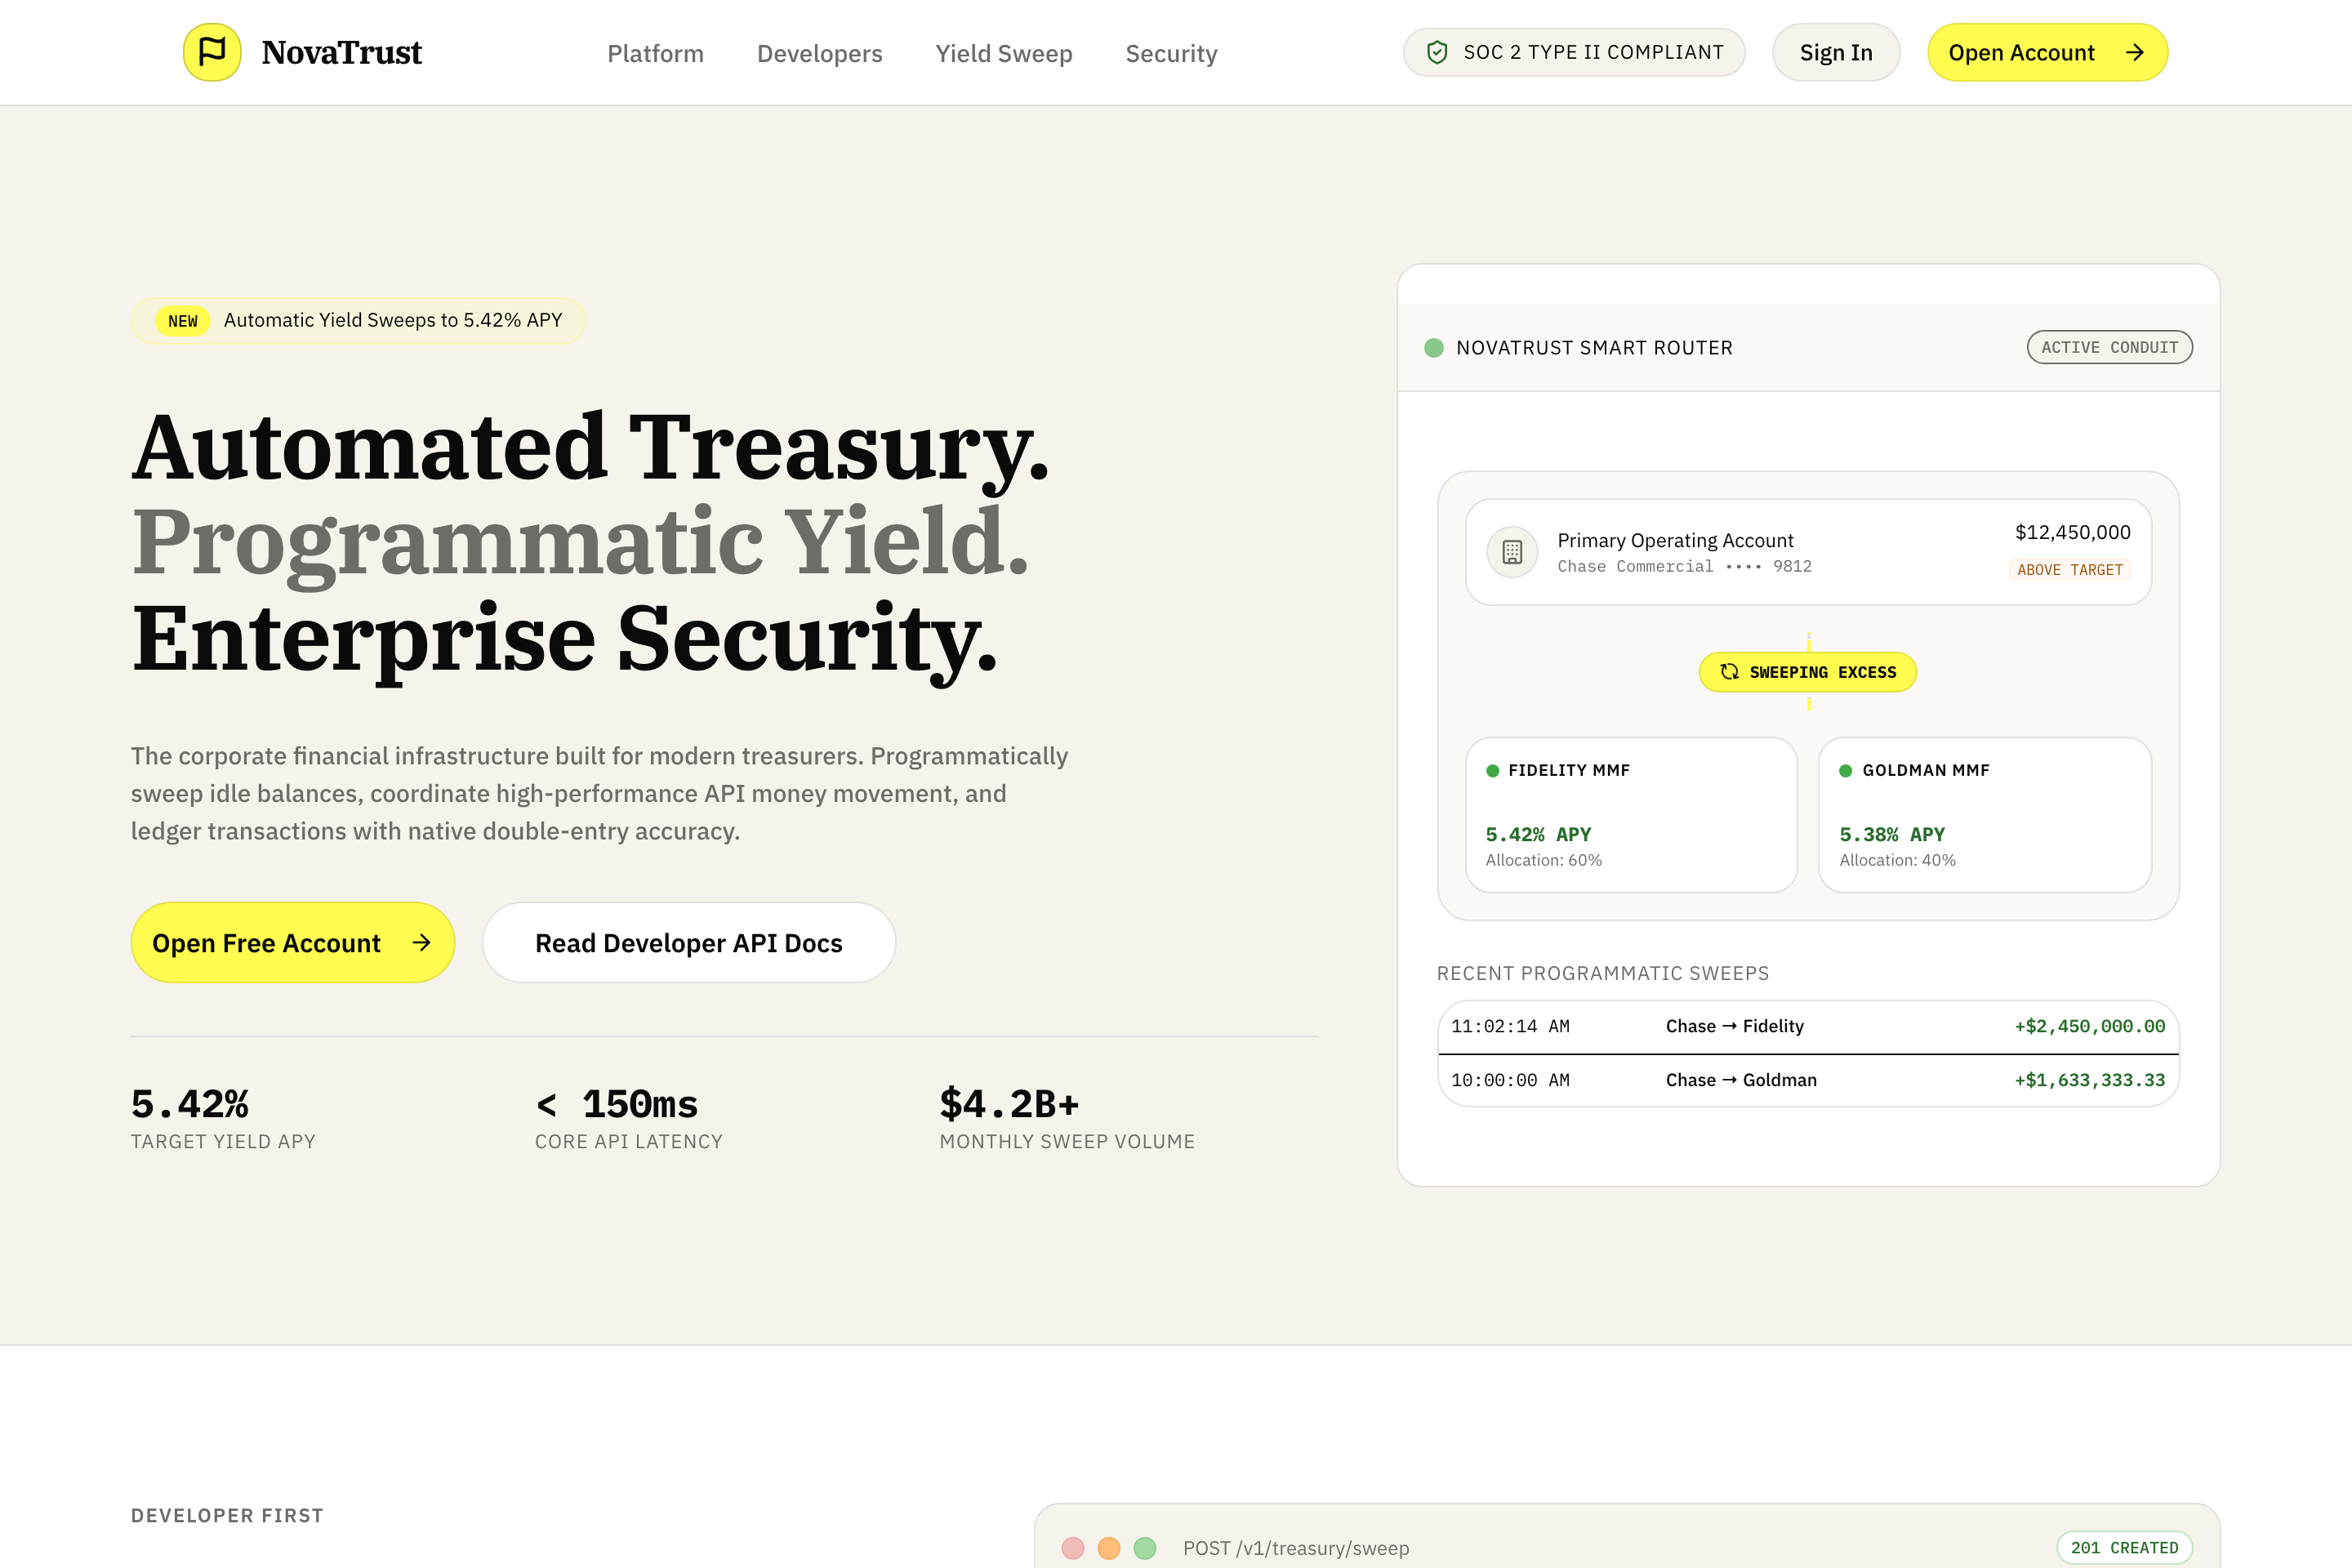Open the Developers menu
2352x1568 pixels.
pos(819,53)
